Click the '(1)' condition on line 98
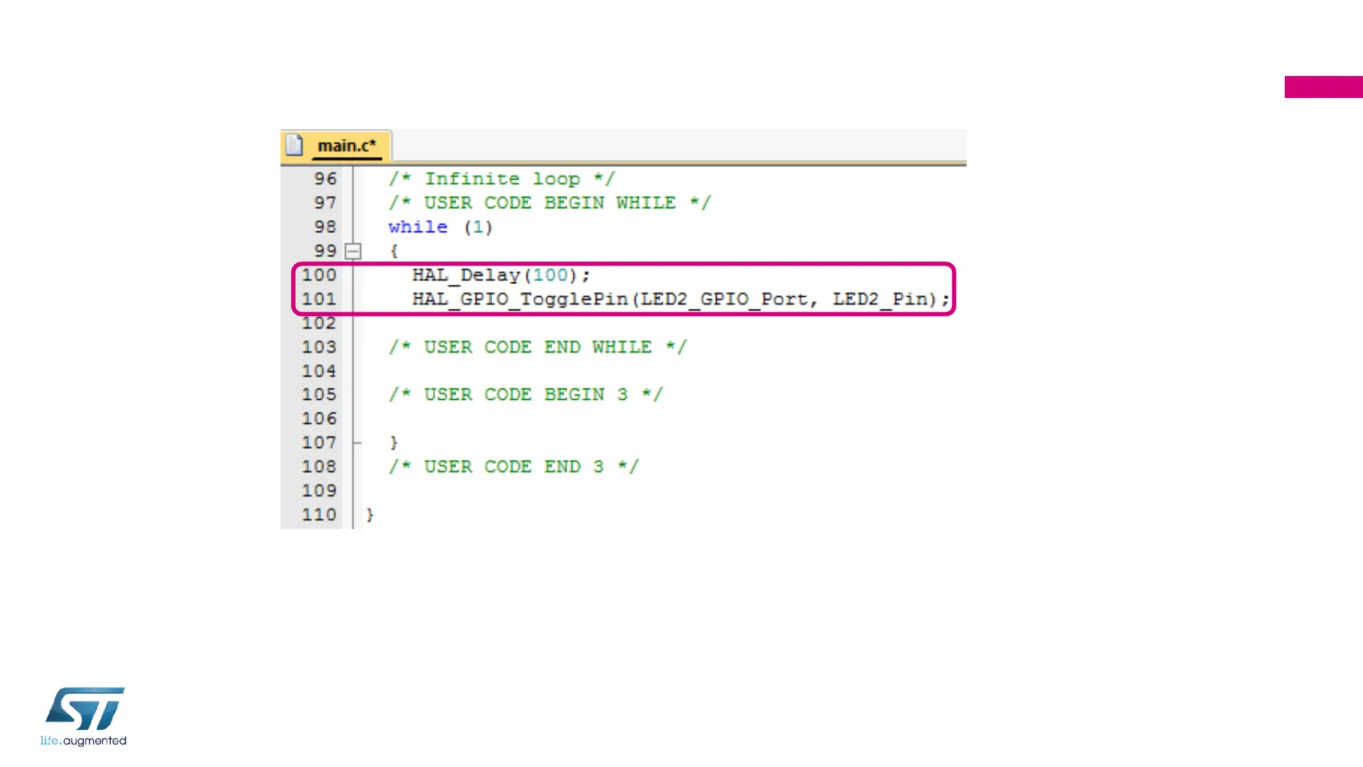This screenshot has height=767, width=1363. click(478, 227)
